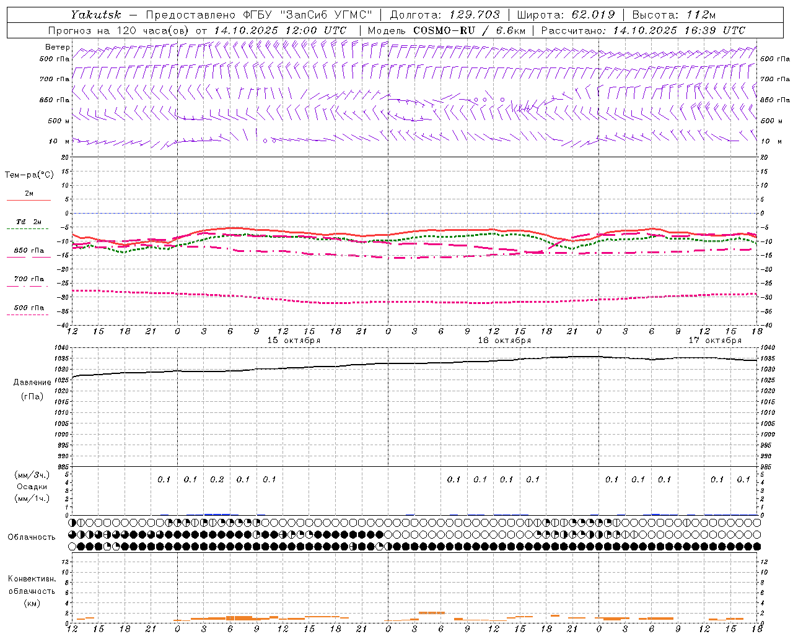
Task: Click the Модель COSMO-RU / 6.6км label
Action: pos(447,30)
